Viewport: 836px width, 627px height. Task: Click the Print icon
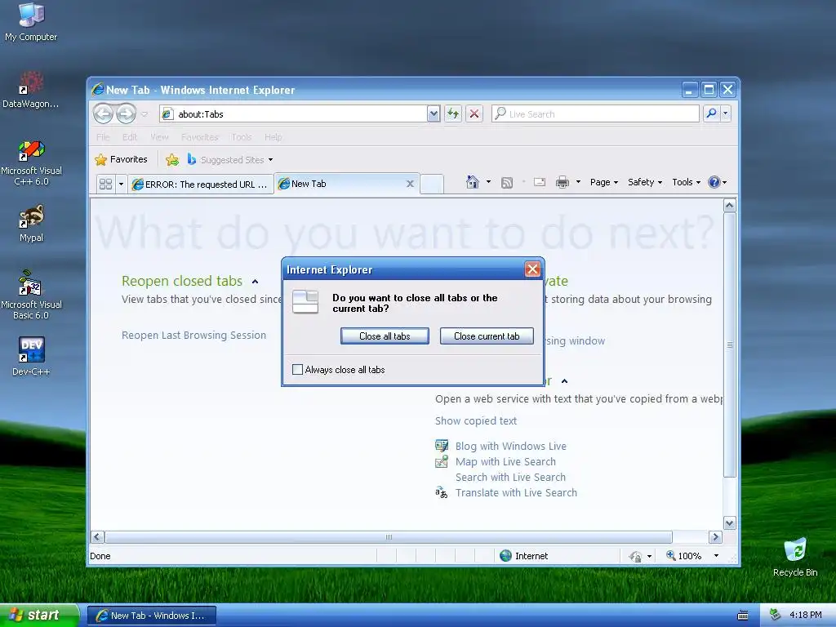coord(563,182)
